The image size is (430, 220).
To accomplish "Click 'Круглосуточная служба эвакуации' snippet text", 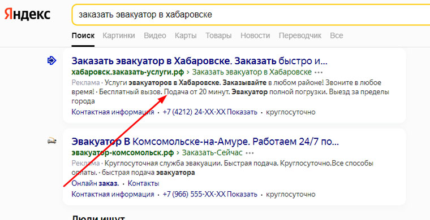I will tap(163, 164).
